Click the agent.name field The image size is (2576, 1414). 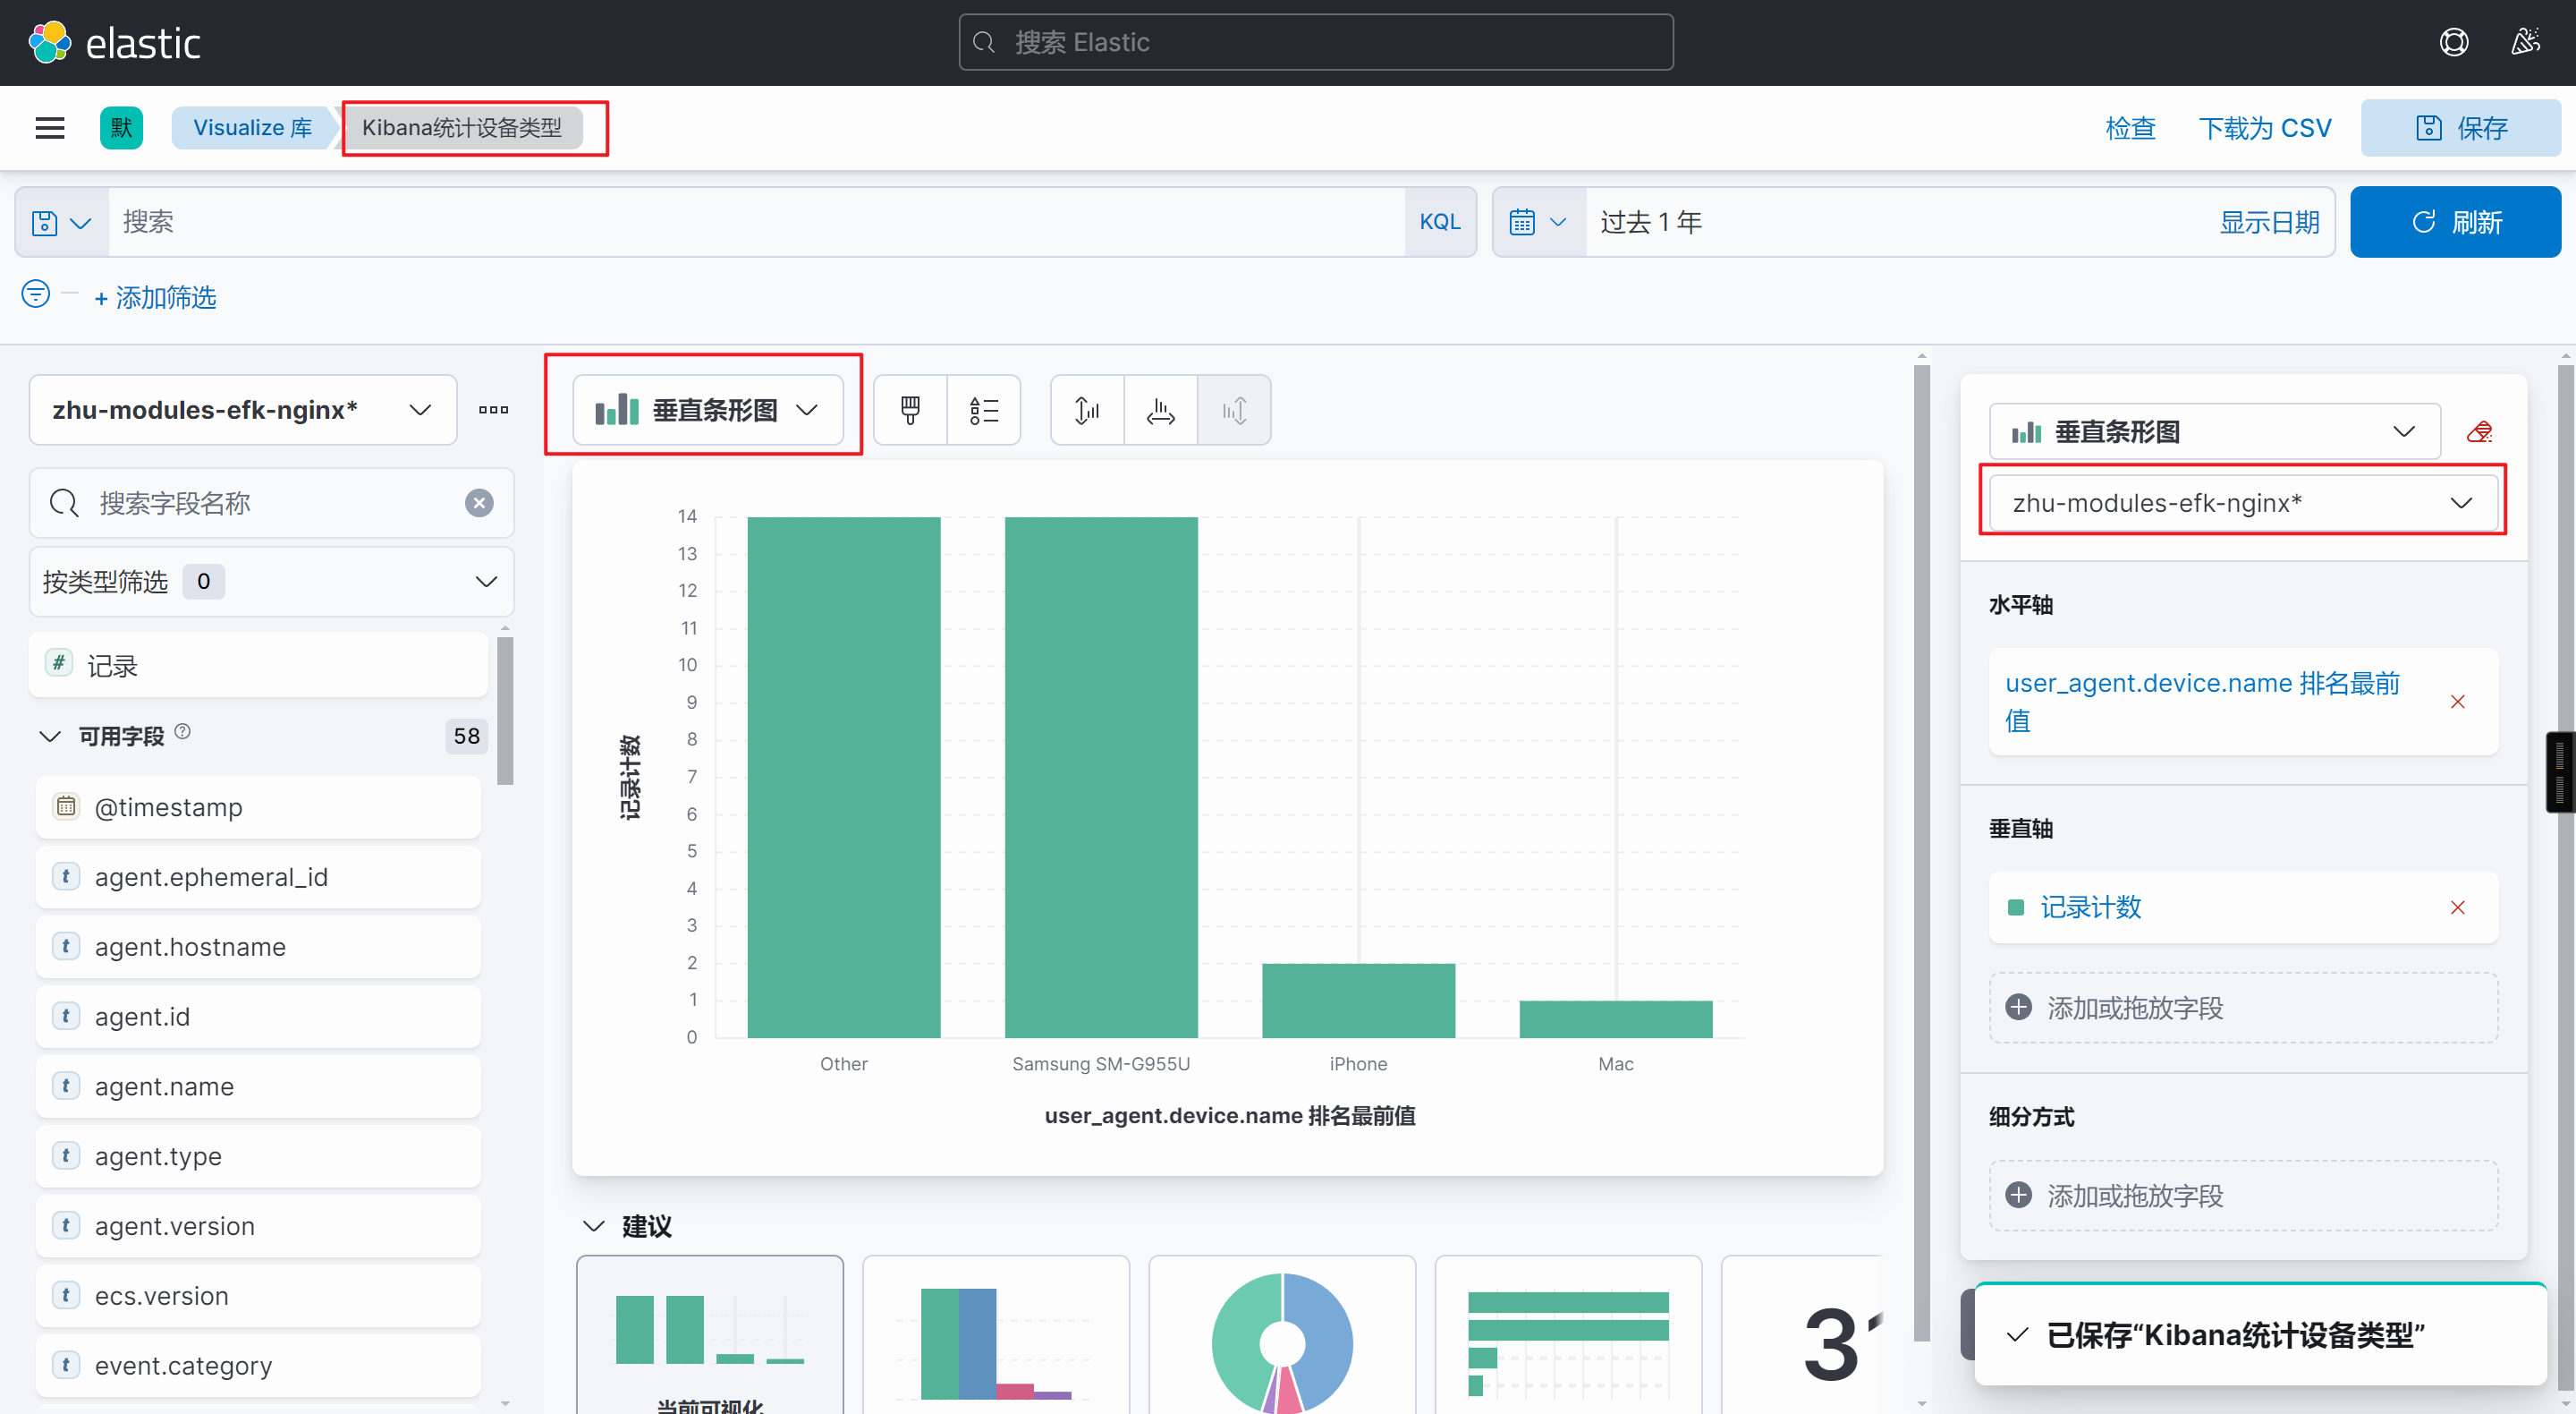[x=258, y=1086]
